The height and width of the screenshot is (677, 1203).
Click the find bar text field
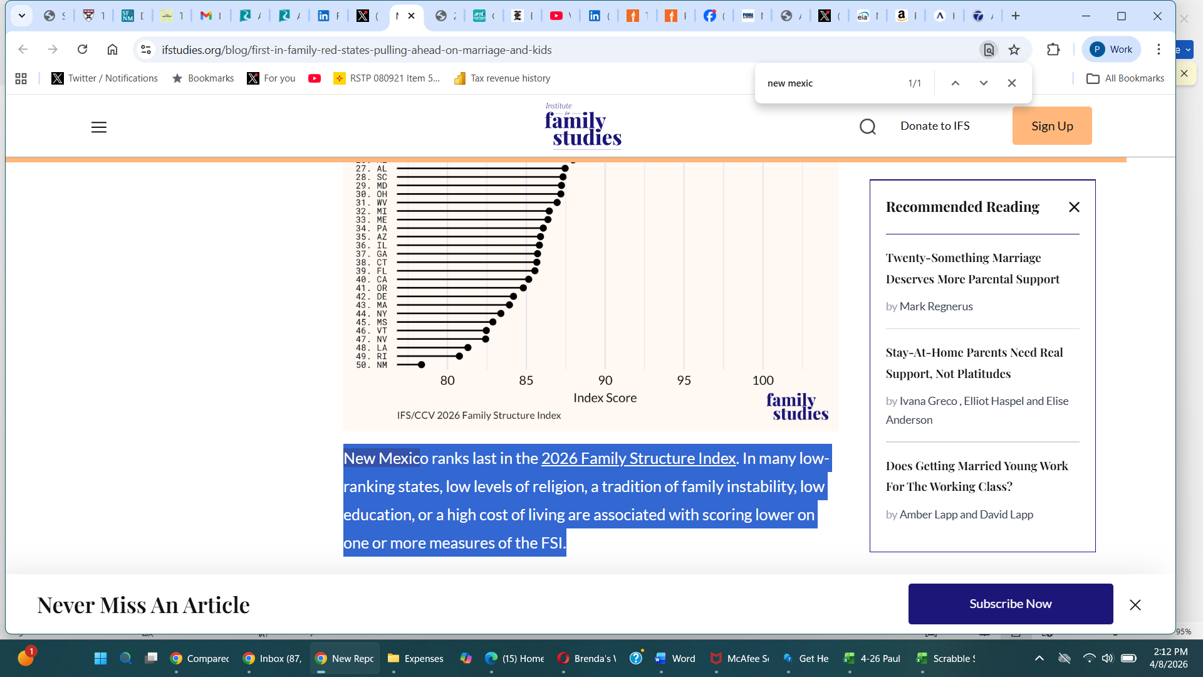click(827, 83)
